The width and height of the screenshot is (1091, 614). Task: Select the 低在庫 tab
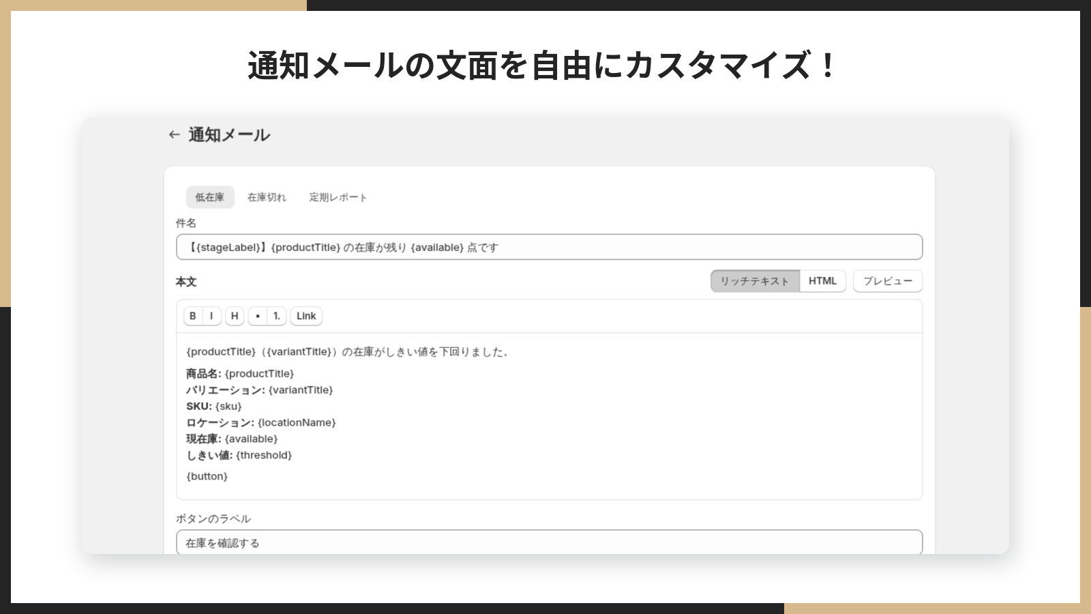click(210, 197)
